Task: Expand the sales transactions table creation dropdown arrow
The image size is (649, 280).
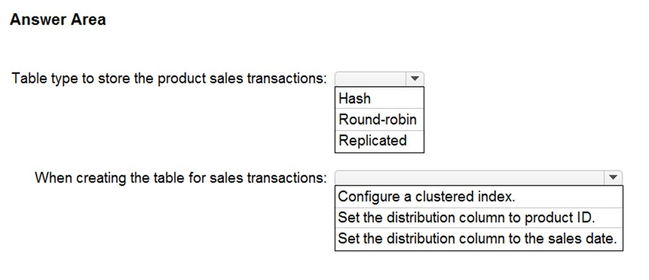Action: 613,178
